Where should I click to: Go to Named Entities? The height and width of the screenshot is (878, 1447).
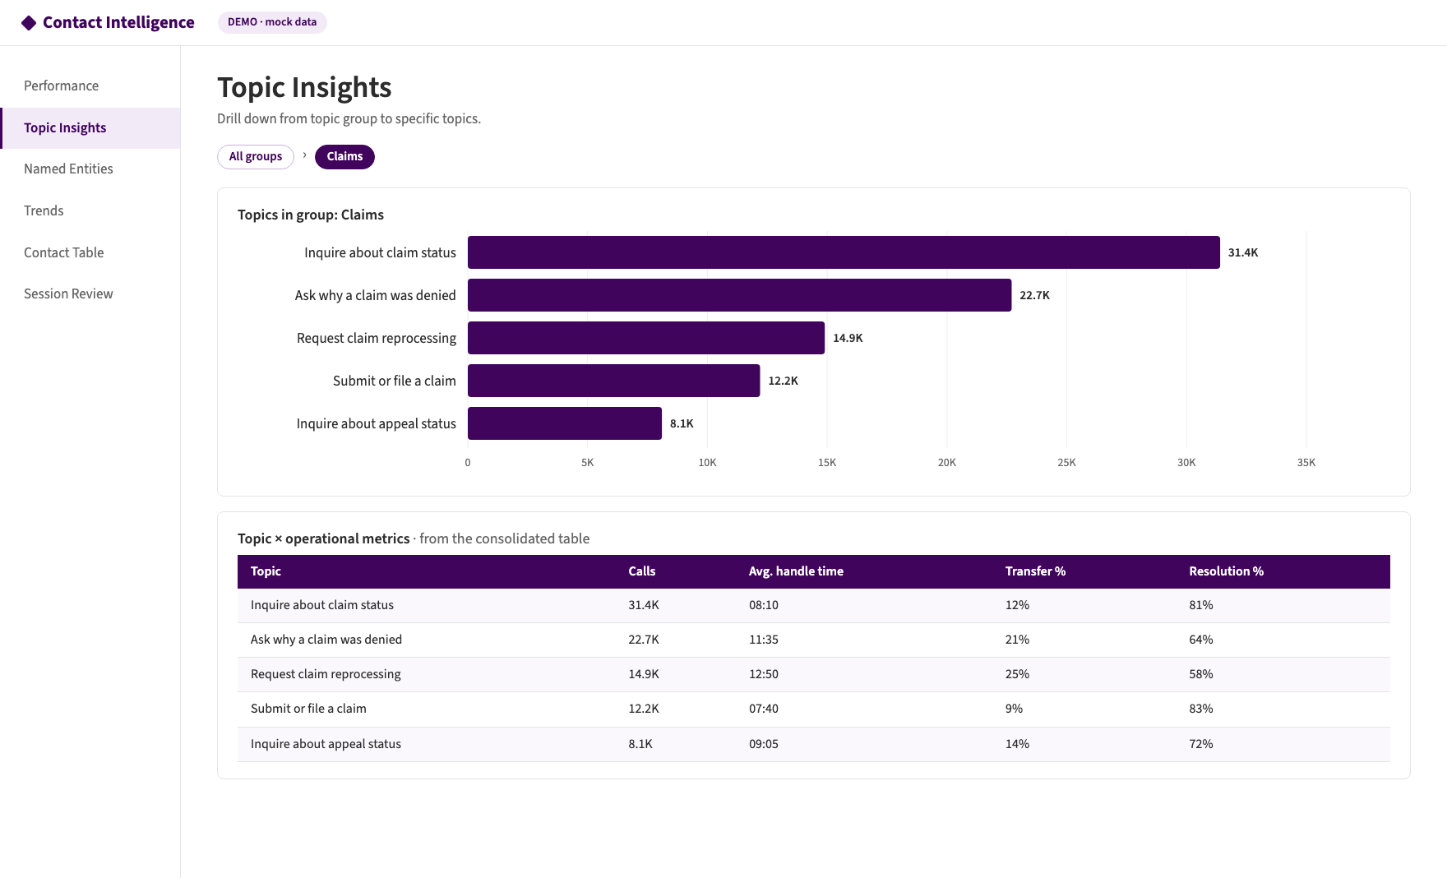pos(90,169)
